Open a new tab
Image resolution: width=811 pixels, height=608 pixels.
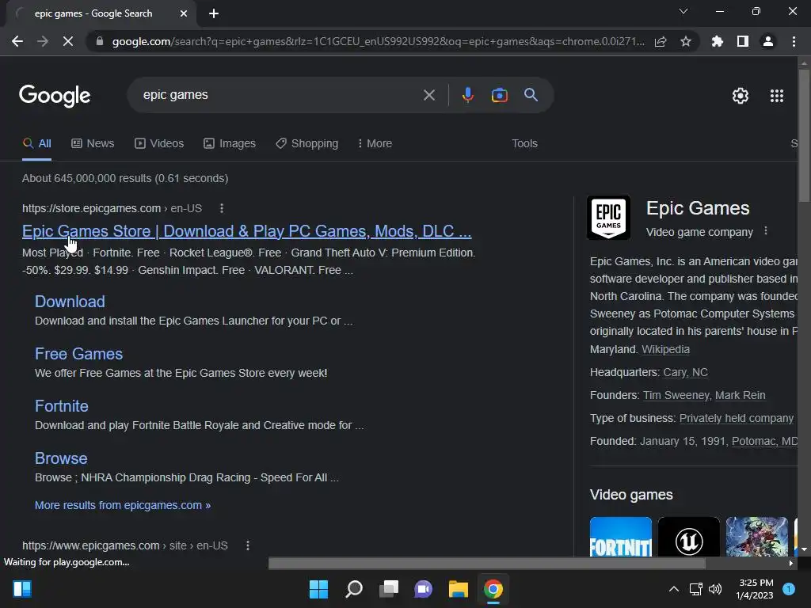coord(214,13)
